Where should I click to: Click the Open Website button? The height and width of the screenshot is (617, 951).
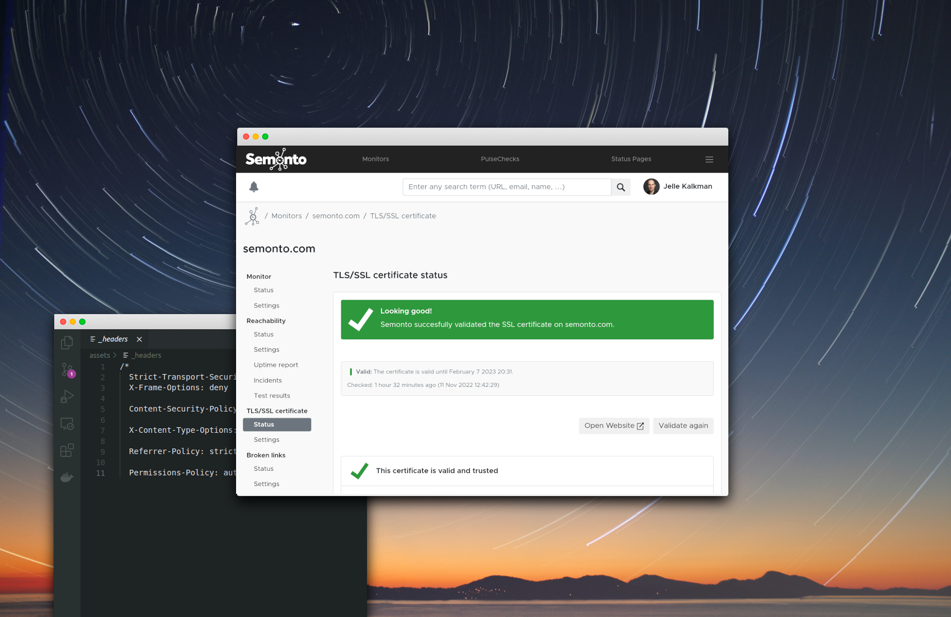(x=614, y=426)
